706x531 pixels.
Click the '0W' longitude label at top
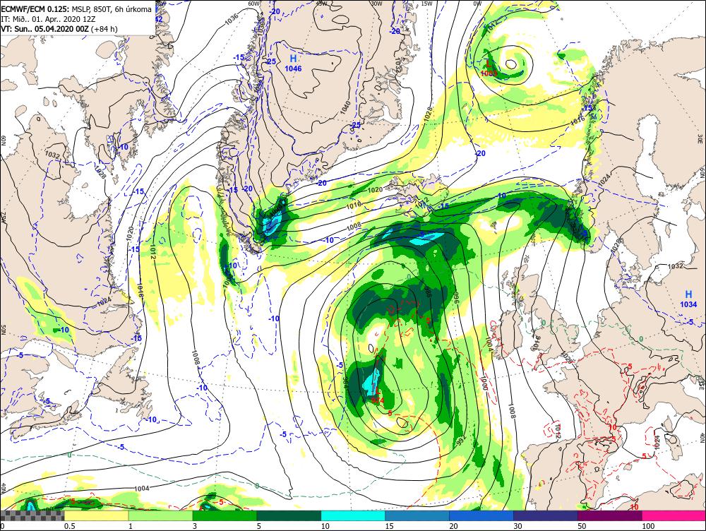(477, 3)
